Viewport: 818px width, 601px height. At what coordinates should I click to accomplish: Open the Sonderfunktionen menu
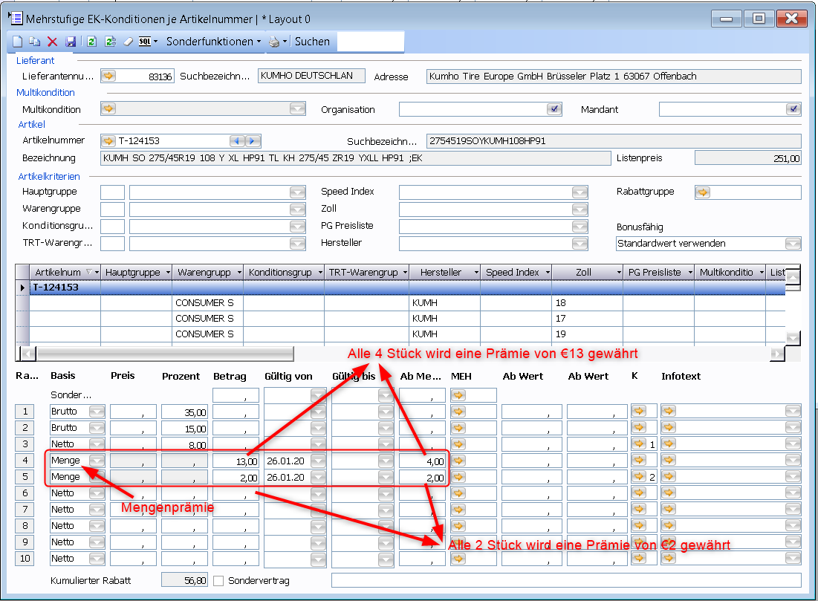[213, 42]
